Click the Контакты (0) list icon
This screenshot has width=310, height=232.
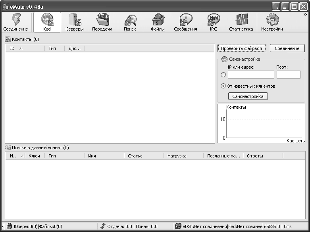pos(8,39)
